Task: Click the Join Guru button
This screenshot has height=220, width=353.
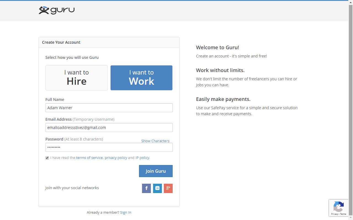Action: coord(156,171)
